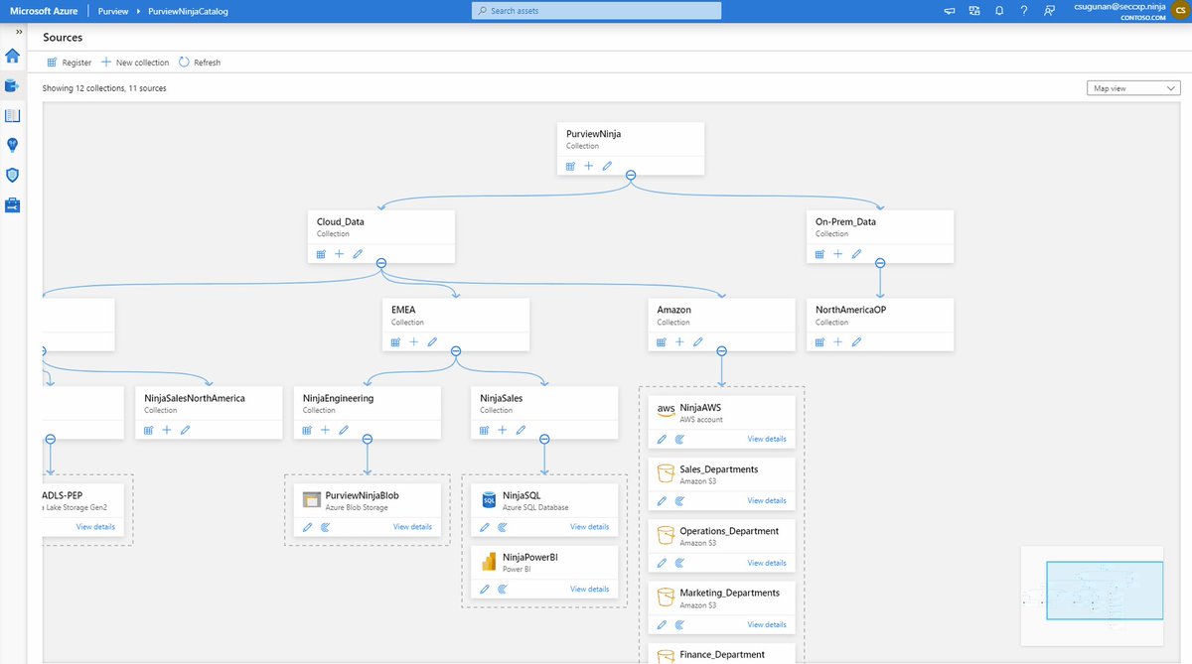Open the shield icon in left sidebar
Viewport: 1192px width, 664px height.
coord(13,175)
